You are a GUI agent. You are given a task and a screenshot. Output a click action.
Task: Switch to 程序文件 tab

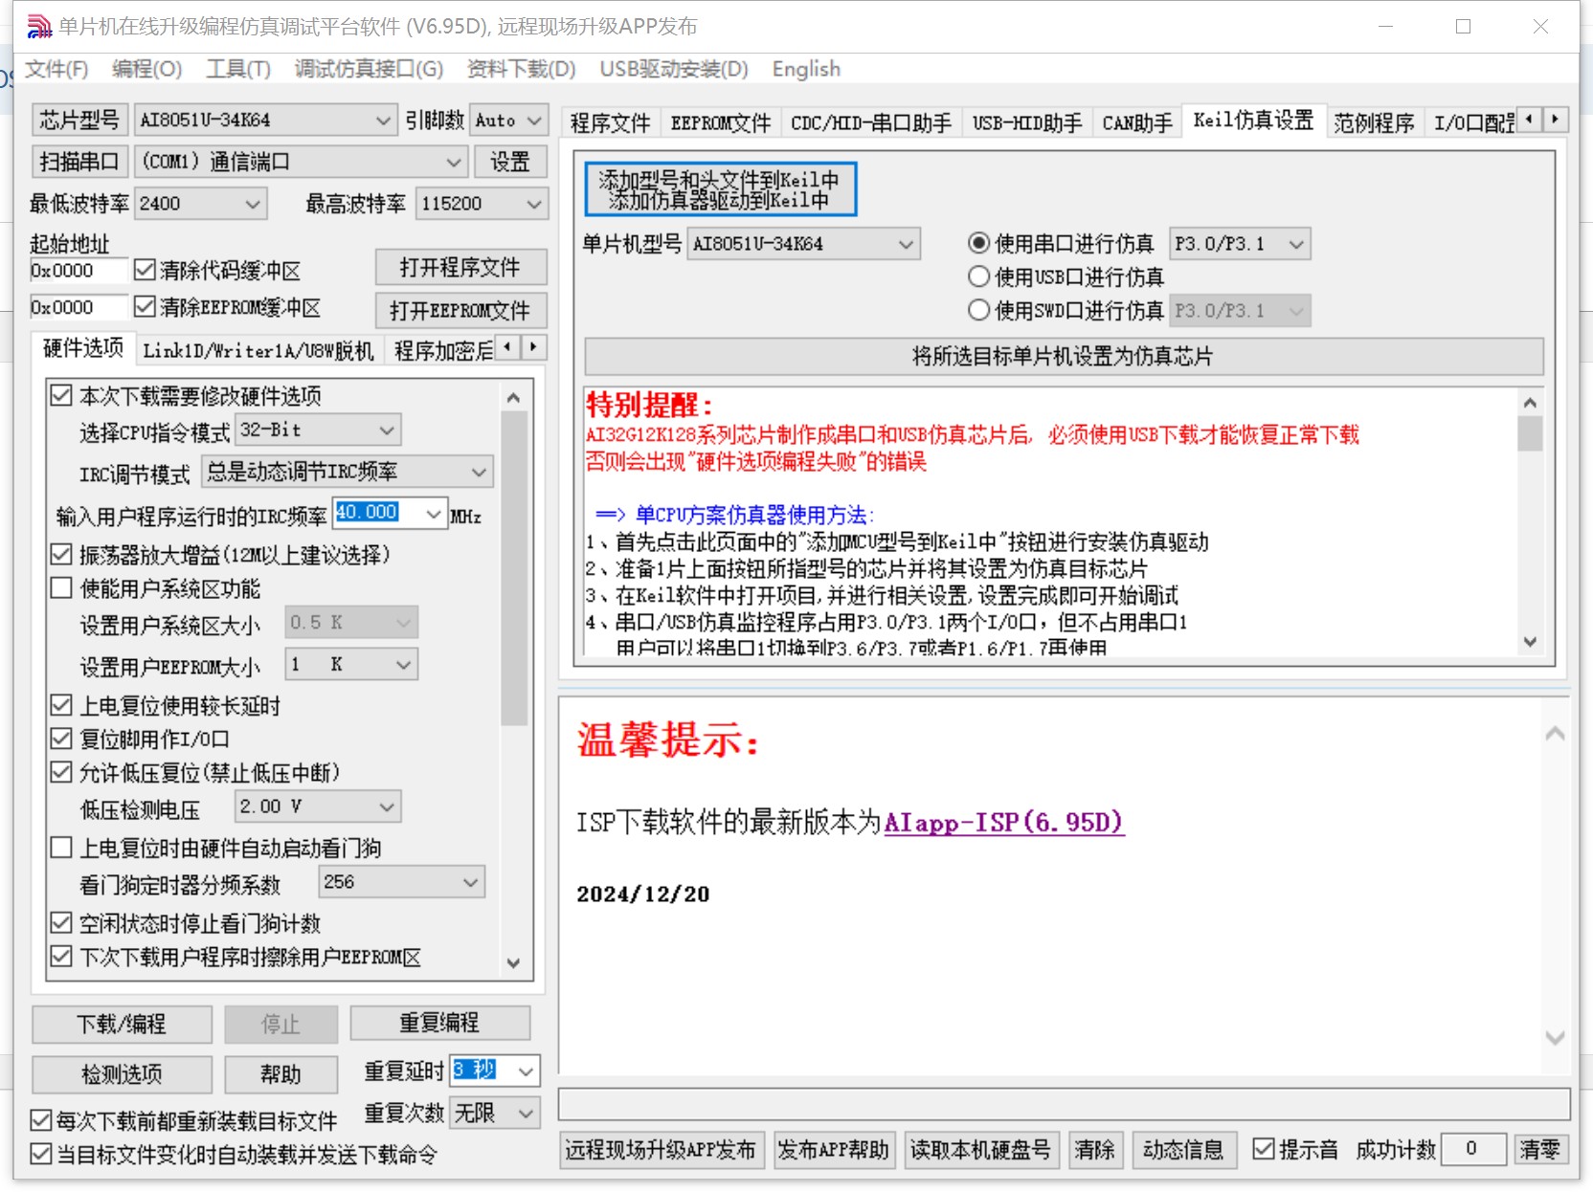click(610, 122)
